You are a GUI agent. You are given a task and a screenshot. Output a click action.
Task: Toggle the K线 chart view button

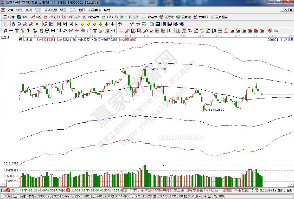click(x=36, y=17)
